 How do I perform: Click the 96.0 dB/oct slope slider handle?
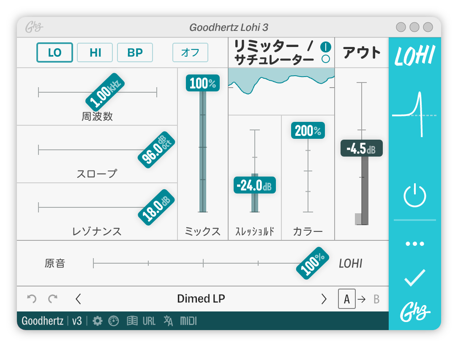(x=156, y=150)
